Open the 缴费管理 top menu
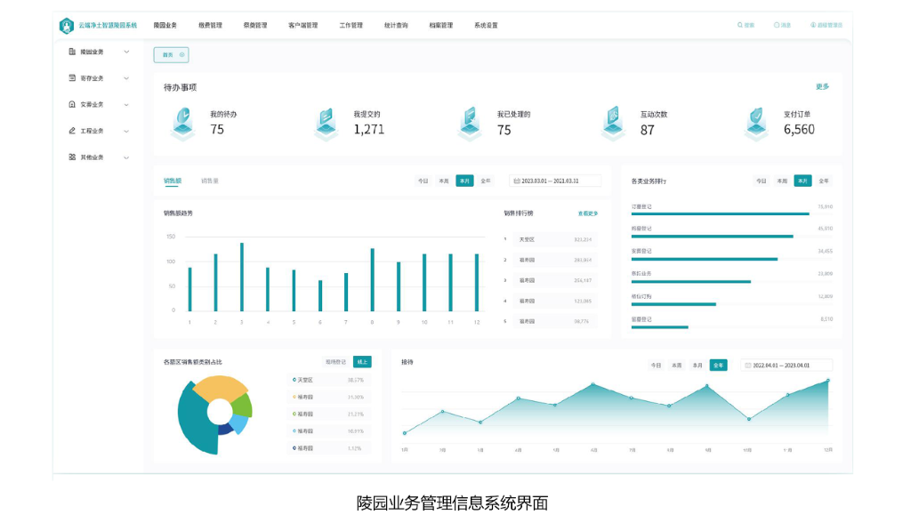Image resolution: width=911 pixels, height=523 pixels. 210,26
